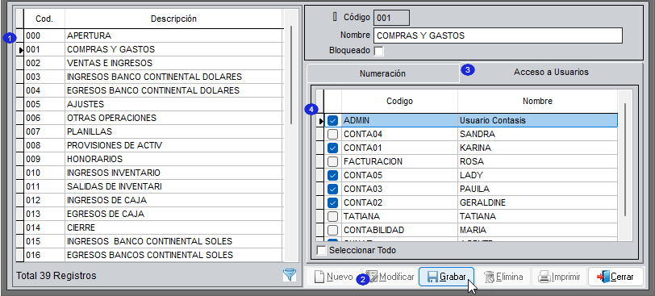Image resolution: width=655 pixels, height=296 pixels.
Task: Click the code cell 010
Action: point(44,173)
